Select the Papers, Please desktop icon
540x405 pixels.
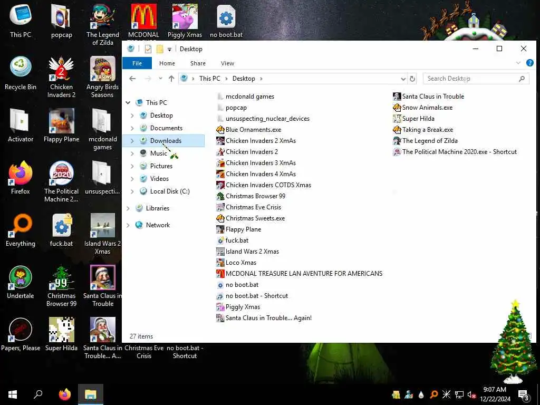(21, 334)
